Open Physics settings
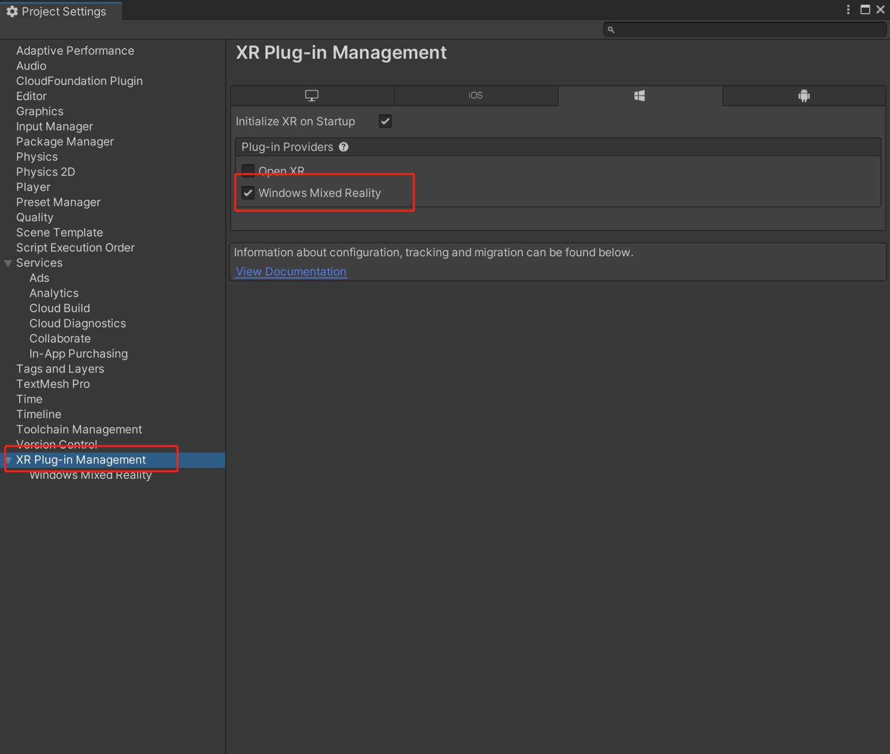The width and height of the screenshot is (890, 754). 37,157
